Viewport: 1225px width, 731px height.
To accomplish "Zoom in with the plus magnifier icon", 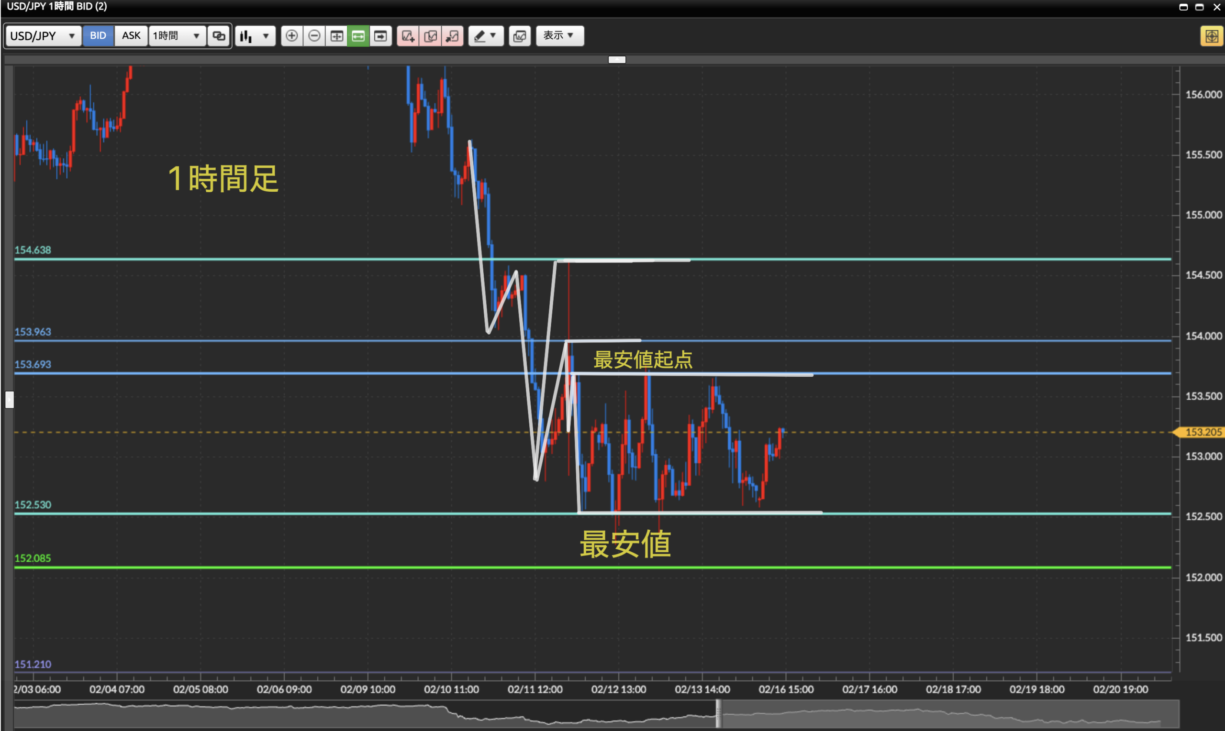I will tap(291, 35).
